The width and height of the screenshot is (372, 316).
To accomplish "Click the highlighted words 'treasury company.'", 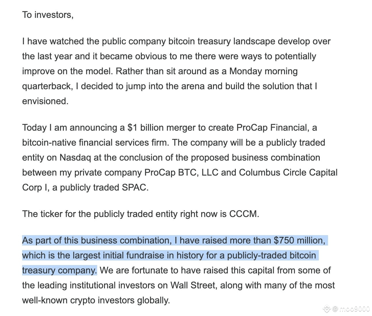I will [x=60, y=270].
